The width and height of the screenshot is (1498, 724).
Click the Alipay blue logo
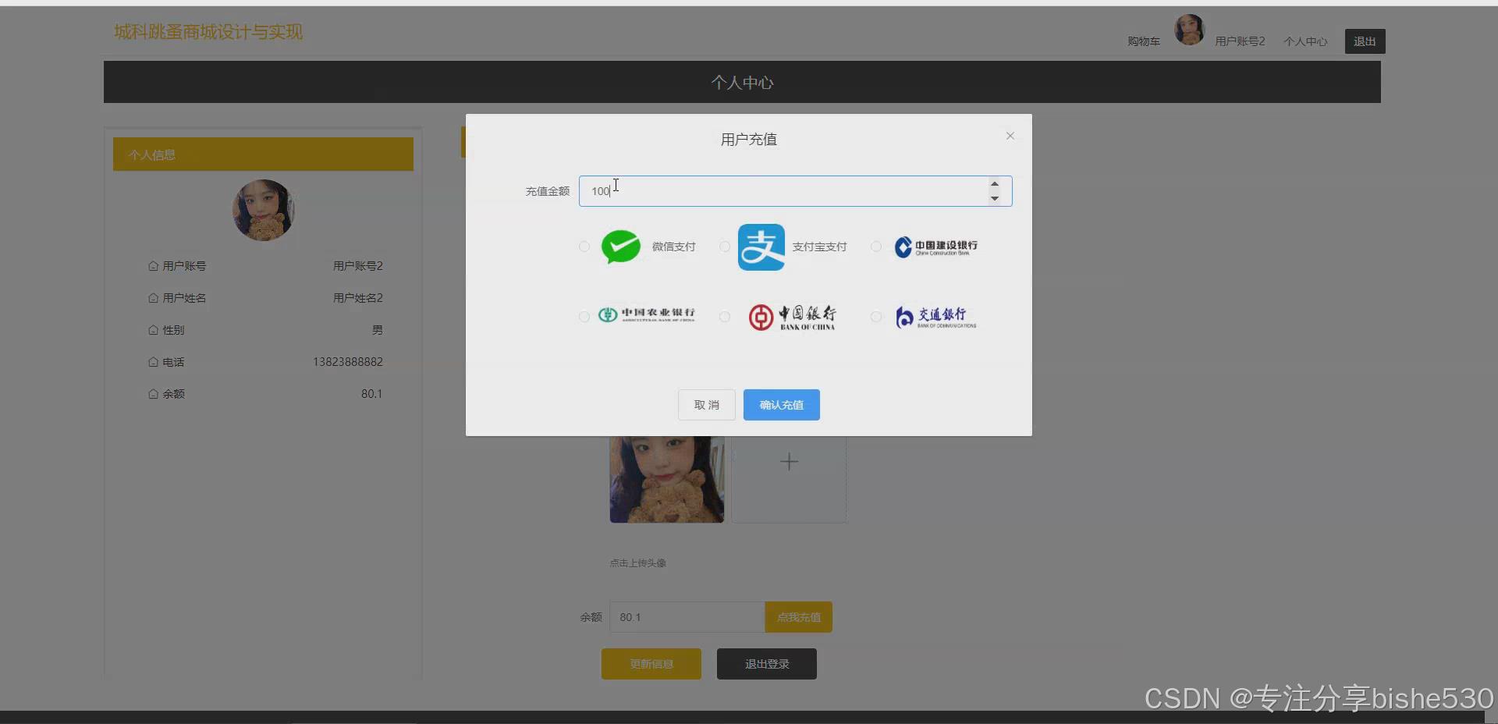tap(761, 247)
